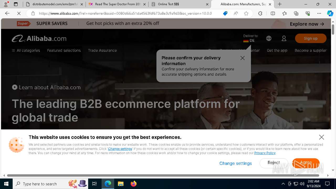Click Become a supplier link
Image resolution: width=336 pixels, height=189 pixels.
311,50
